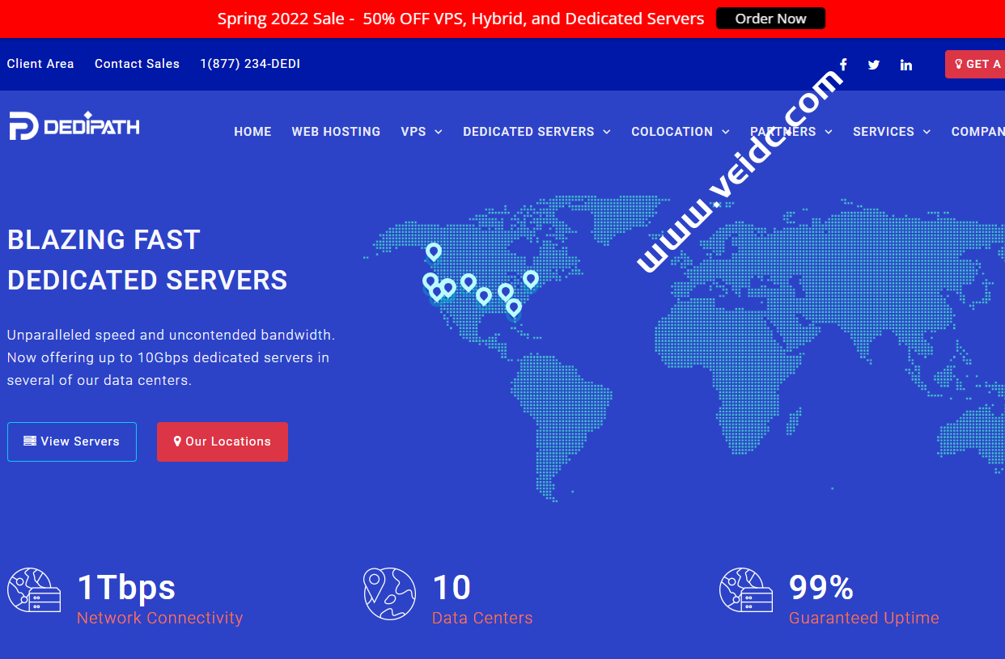
Task: Click the DediPath logo
Action: tap(74, 126)
